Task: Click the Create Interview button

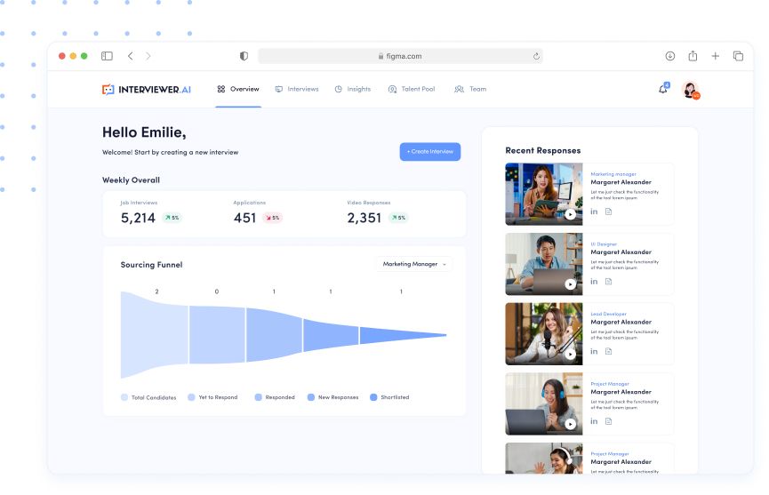Action: [x=430, y=152]
